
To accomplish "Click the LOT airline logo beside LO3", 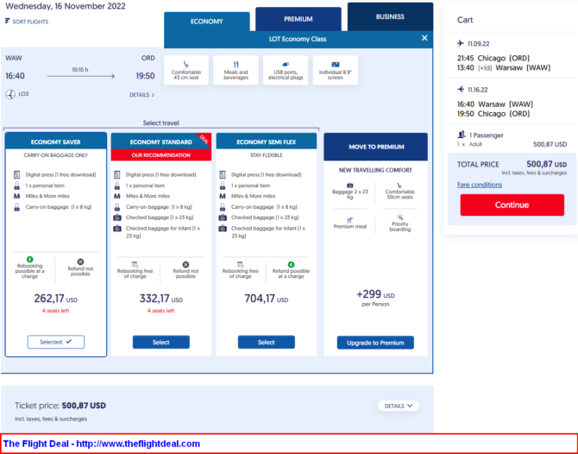I will click(9, 94).
